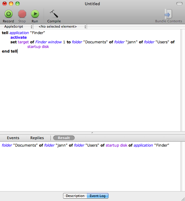Place cursor on the "activate" line in the script
185x201 pixels.
pyautogui.click(x=18, y=37)
